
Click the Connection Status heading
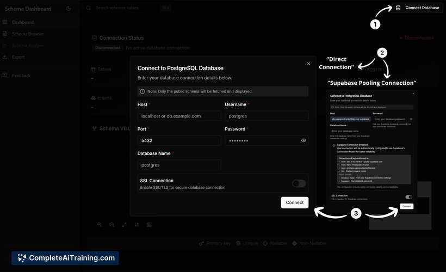pyautogui.click(x=121, y=38)
